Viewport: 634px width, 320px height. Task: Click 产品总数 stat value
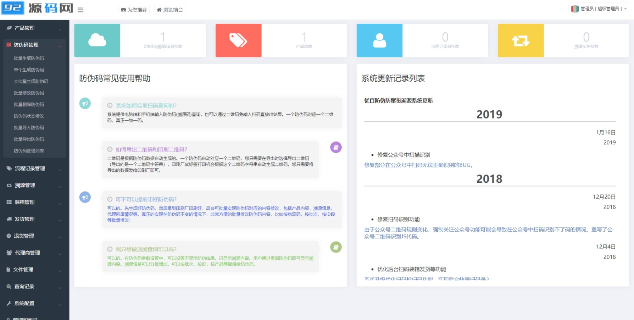tap(304, 37)
